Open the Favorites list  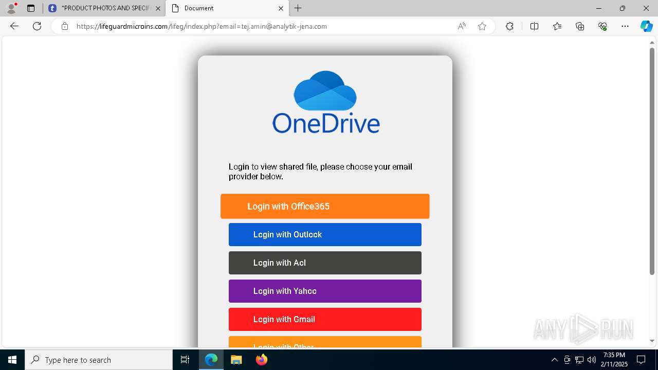(557, 26)
